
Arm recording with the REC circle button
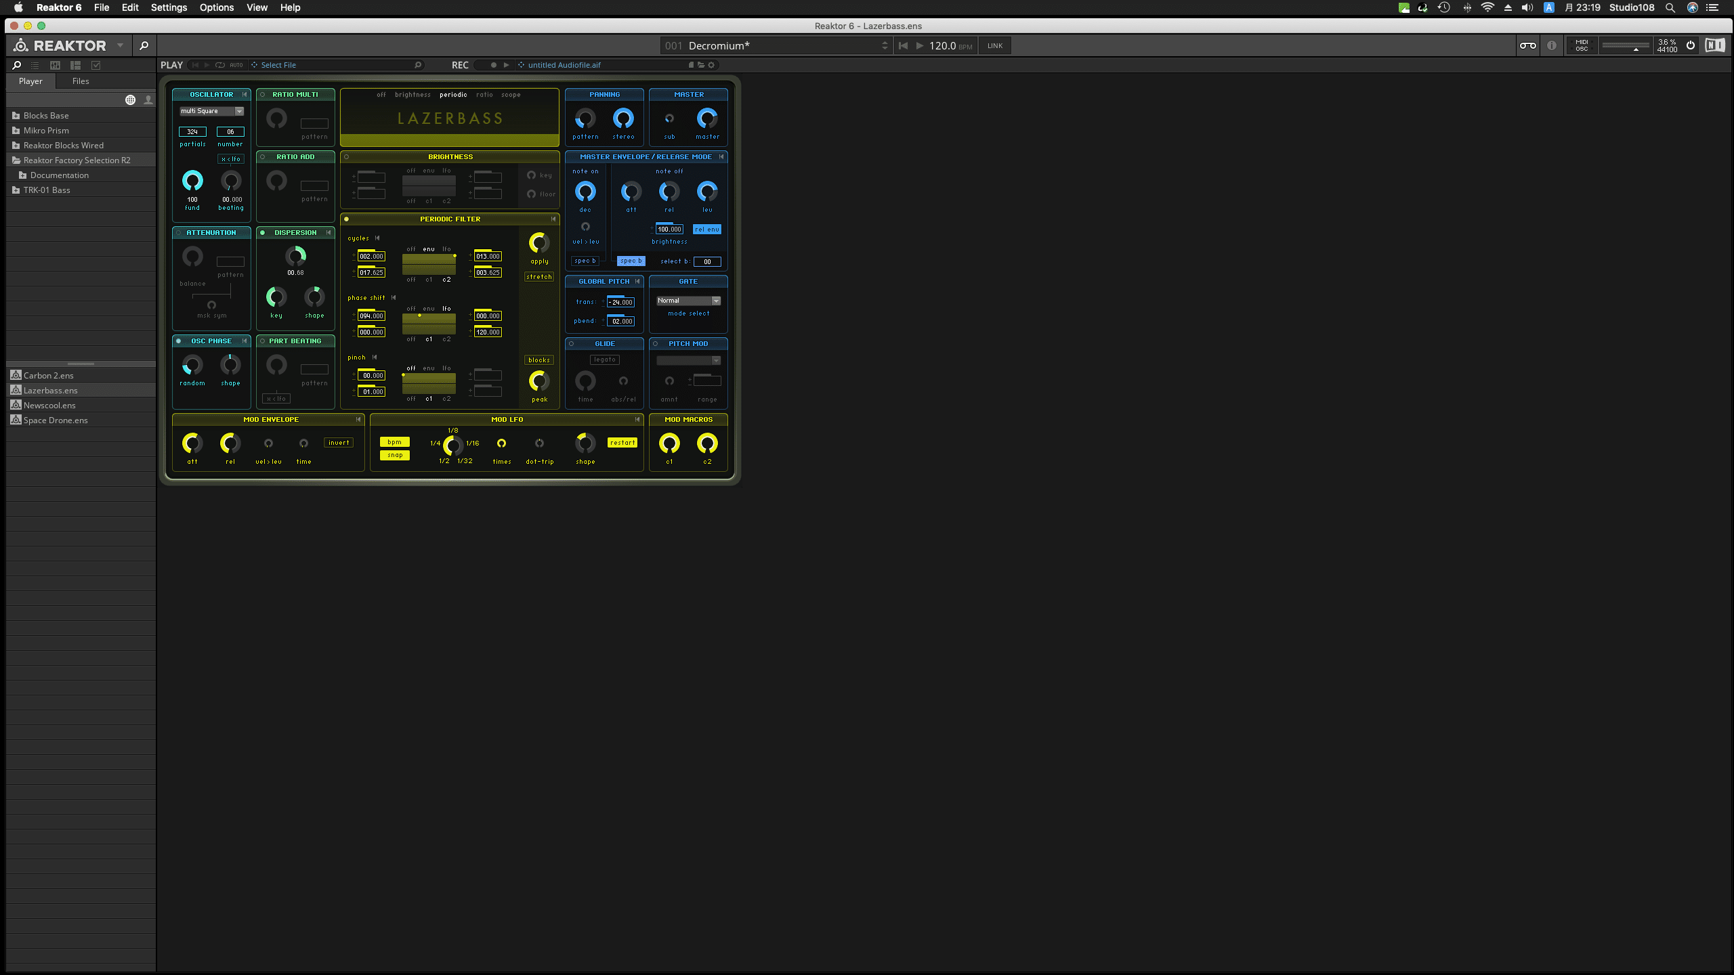(494, 65)
